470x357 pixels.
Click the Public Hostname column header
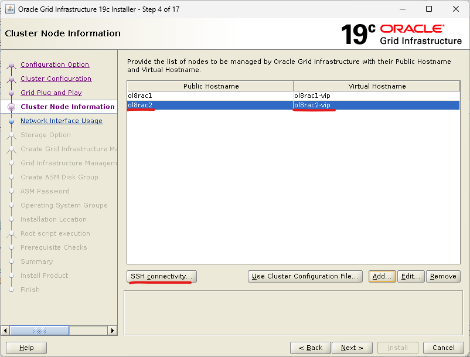[x=210, y=86]
